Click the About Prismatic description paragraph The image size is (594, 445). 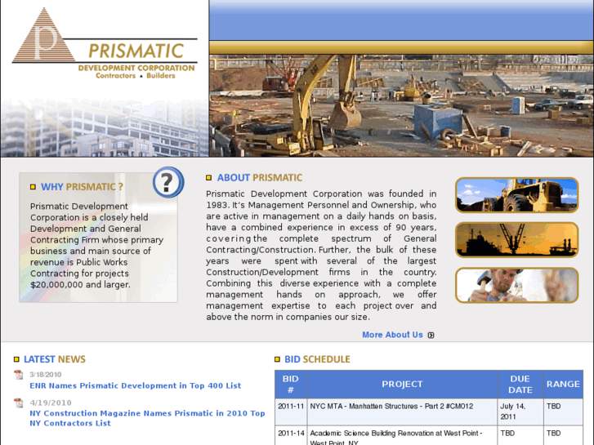click(321, 256)
